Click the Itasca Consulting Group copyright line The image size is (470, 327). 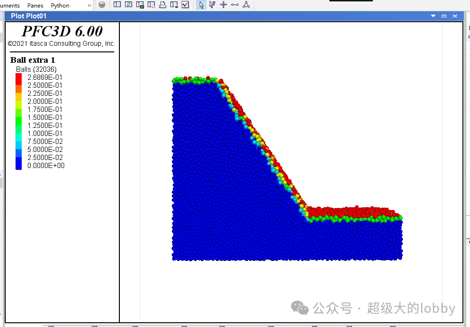[61, 44]
